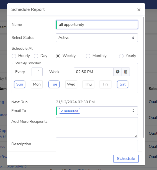Screen dimensions: 157x170
Task: Select the Monthly radio button
Action: (x=88, y=56)
